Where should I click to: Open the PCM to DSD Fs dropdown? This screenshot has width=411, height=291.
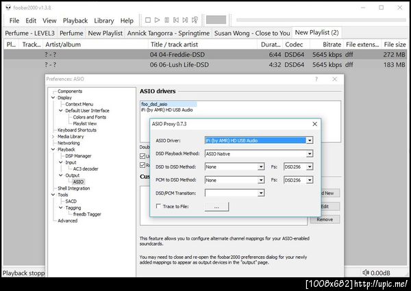coord(310,180)
